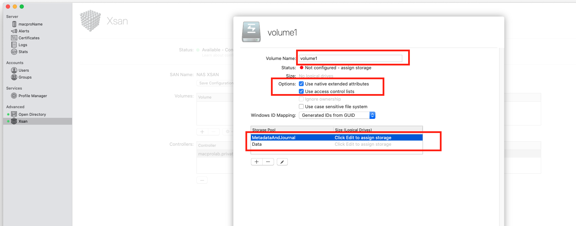Select the macproName server icon
The image size is (576, 226).
(x=14, y=24)
